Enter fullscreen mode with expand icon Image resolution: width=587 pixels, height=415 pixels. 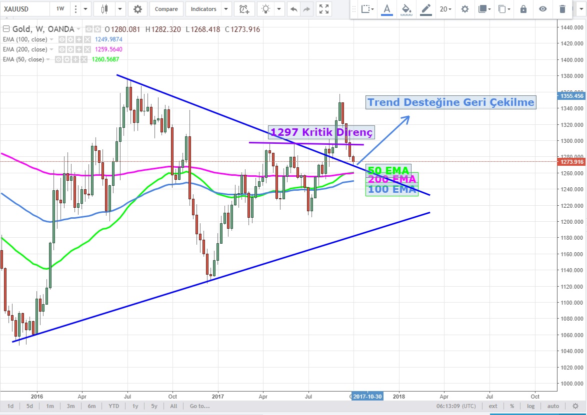[324, 9]
